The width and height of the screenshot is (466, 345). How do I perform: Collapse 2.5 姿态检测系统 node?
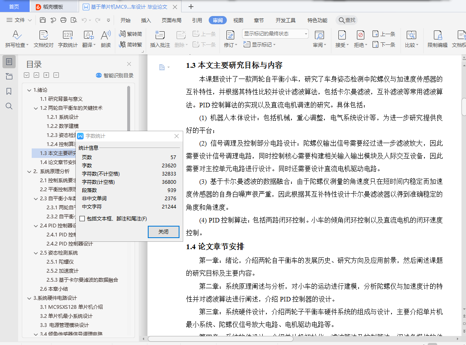coord(36,253)
